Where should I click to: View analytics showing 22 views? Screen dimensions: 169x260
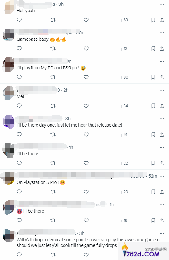click(123, 163)
